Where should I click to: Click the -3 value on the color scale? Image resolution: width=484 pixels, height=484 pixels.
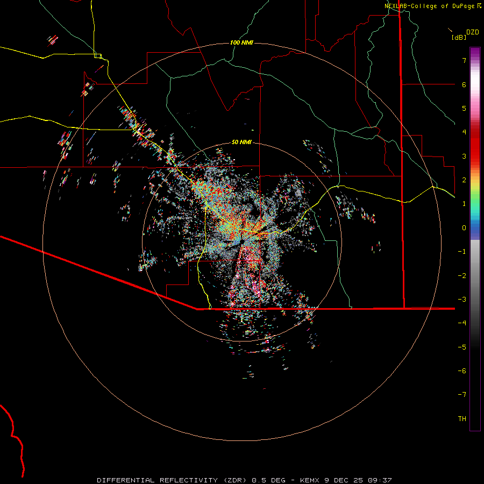pos(462,300)
